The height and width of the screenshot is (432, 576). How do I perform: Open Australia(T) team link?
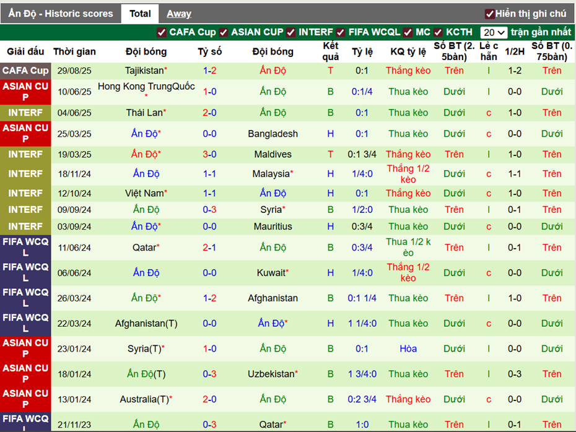pos(146,399)
